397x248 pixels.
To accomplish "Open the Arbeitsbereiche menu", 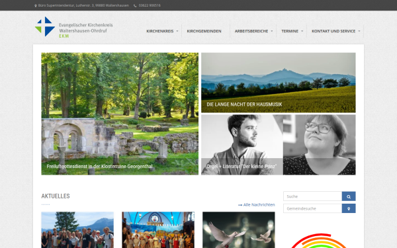I will tap(251, 31).
